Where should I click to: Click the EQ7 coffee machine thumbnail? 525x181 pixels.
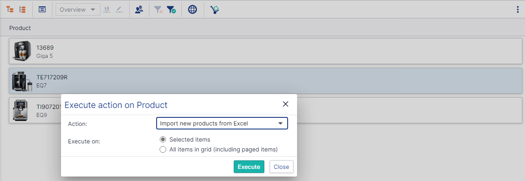click(x=22, y=81)
